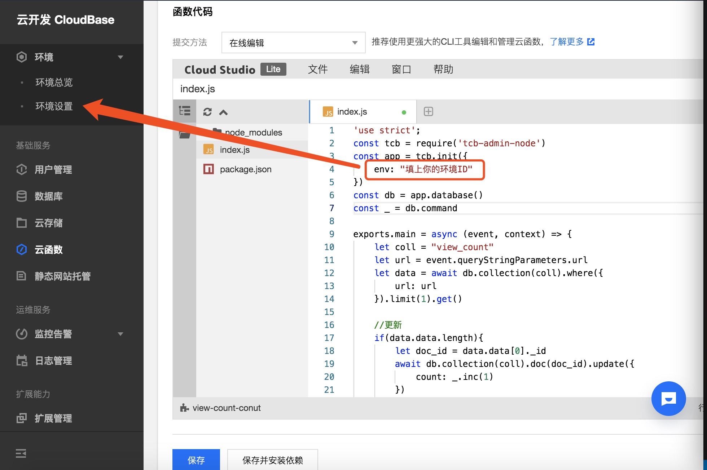Viewport: 707px width, 470px height.
Task: Click the external link icon after 了解更多
Action: (591, 42)
